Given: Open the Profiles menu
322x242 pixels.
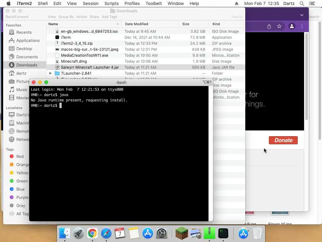Looking at the screenshot, I should coord(132,3).
